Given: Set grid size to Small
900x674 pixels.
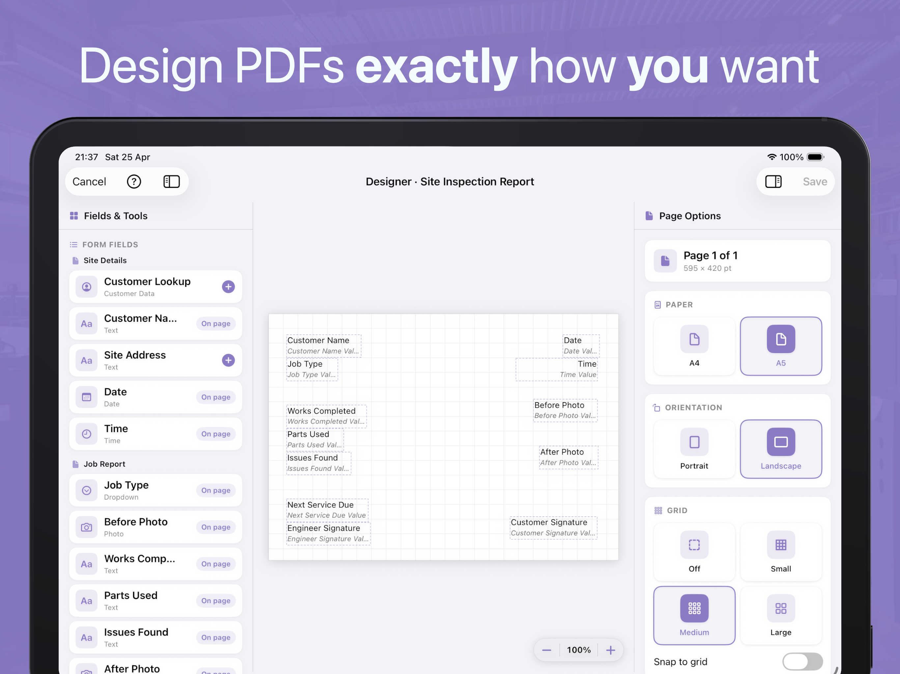Looking at the screenshot, I should [781, 552].
